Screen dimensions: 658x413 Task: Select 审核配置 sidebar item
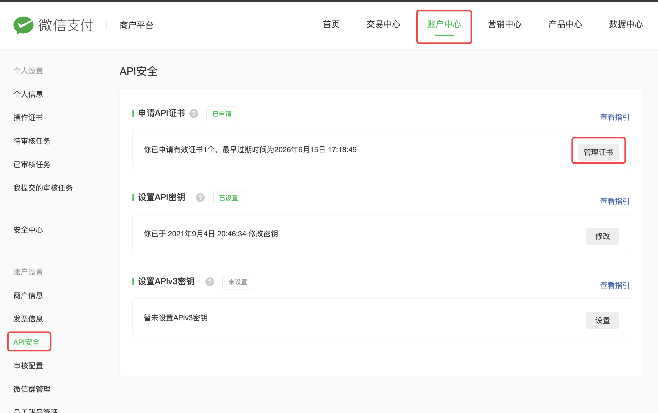click(x=28, y=366)
